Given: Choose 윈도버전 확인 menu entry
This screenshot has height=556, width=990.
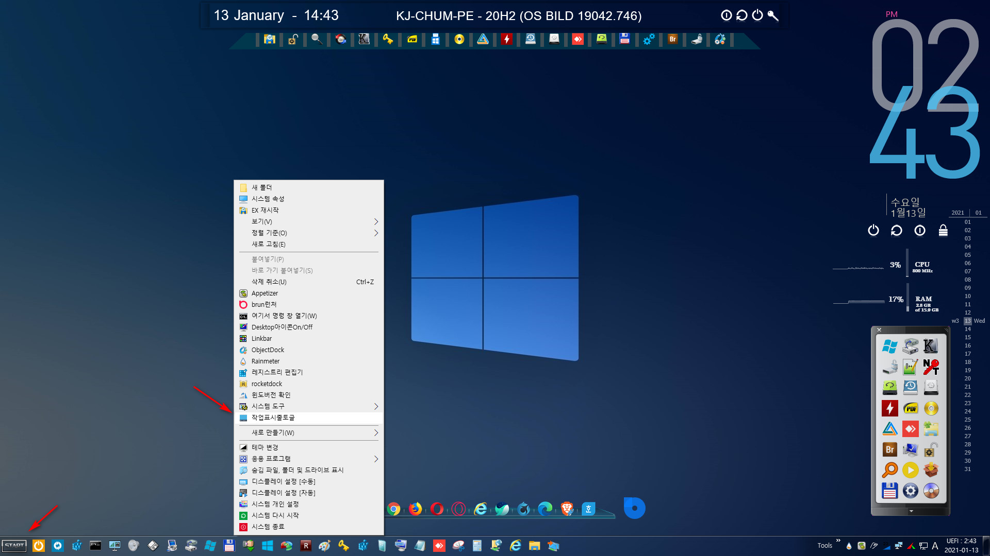Looking at the screenshot, I should click(309, 395).
